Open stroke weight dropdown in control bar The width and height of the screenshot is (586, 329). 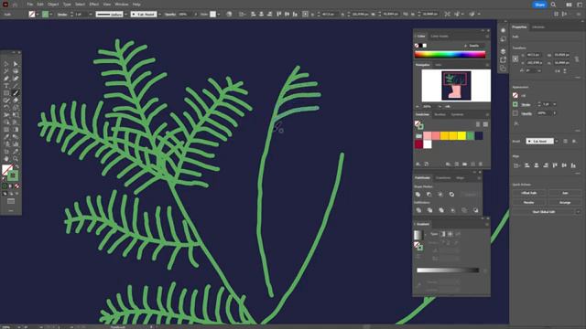coord(90,15)
